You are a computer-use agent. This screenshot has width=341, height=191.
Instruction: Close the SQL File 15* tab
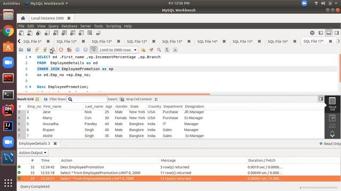(x=259, y=41)
